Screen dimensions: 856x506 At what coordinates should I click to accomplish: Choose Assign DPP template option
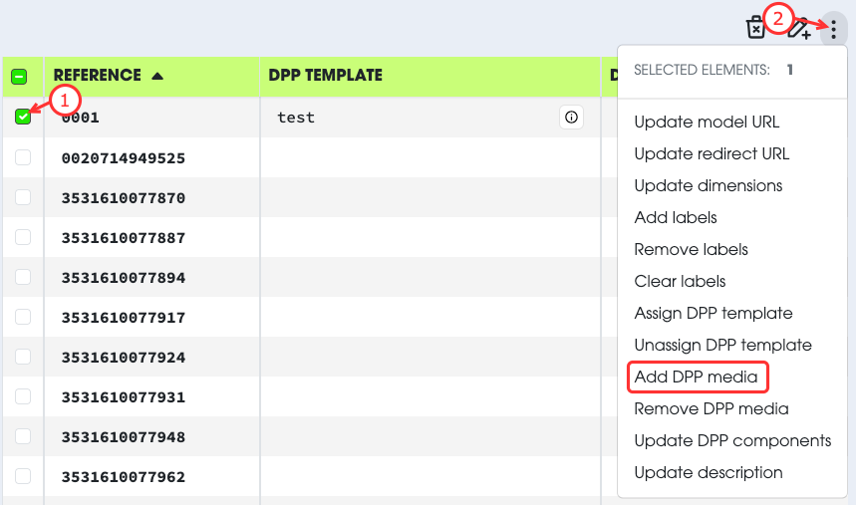[x=713, y=313]
